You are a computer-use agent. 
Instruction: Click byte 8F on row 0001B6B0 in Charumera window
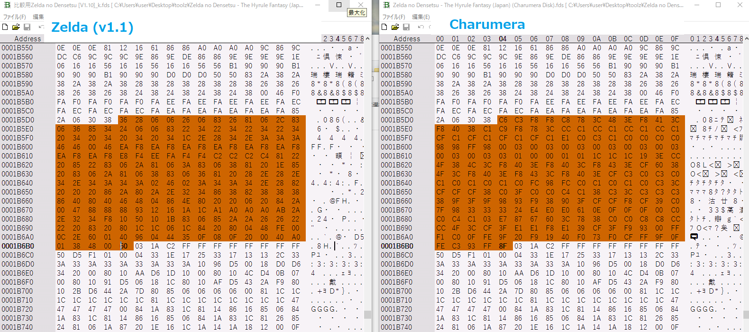click(502, 246)
